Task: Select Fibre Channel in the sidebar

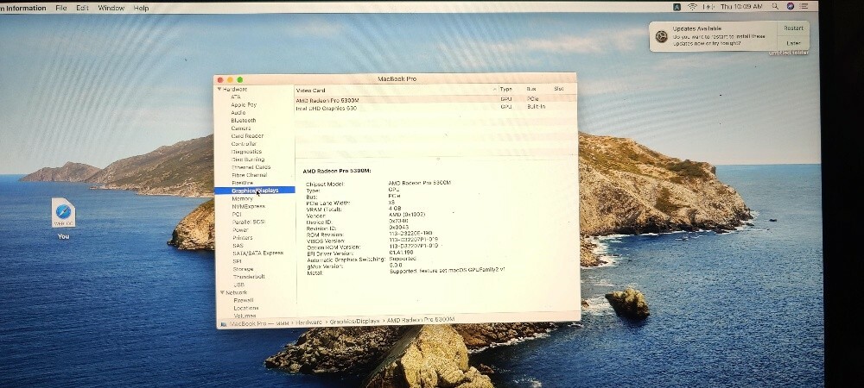Action: pyautogui.click(x=249, y=175)
